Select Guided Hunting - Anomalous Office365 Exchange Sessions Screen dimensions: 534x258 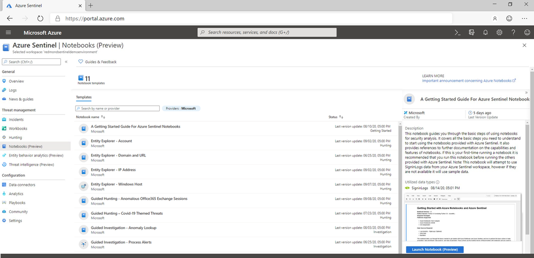coord(236,201)
